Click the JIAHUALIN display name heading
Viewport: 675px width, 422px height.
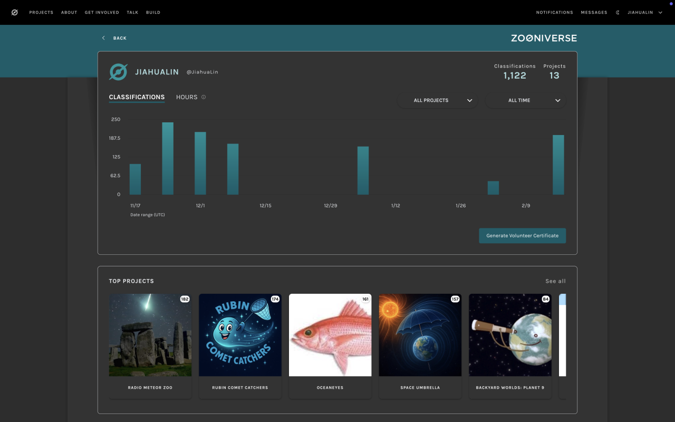pyautogui.click(x=157, y=72)
